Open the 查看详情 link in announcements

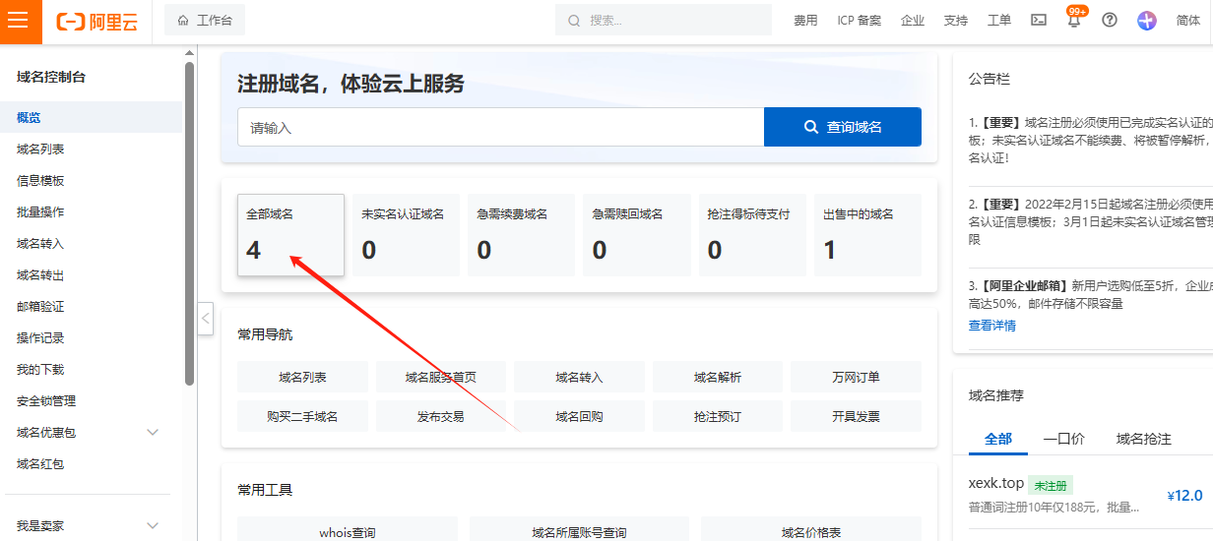coord(991,326)
